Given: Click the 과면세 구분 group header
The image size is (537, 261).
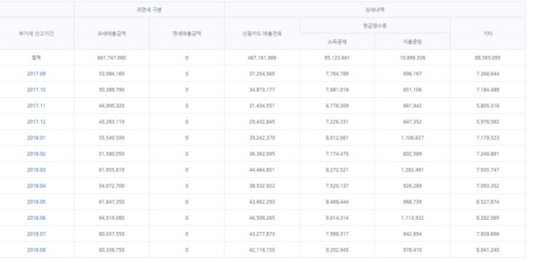Looking at the screenshot, I should (x=149, y=9).
